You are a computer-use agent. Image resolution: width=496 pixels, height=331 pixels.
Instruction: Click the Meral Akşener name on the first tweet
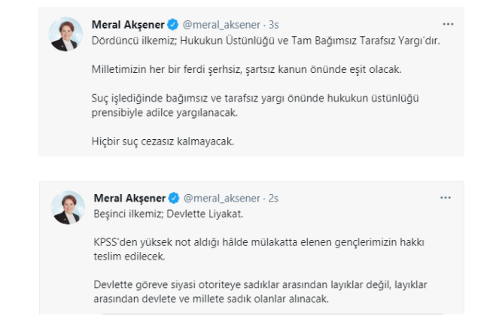[x=129, y=26]
